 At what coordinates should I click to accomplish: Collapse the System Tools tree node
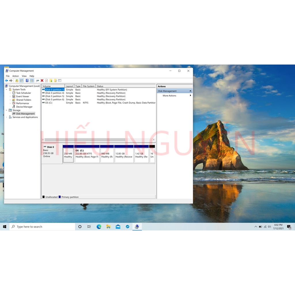pos(6,90)
